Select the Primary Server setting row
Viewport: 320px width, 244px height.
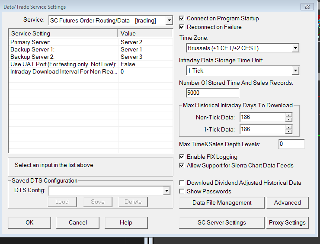[91, 42]
